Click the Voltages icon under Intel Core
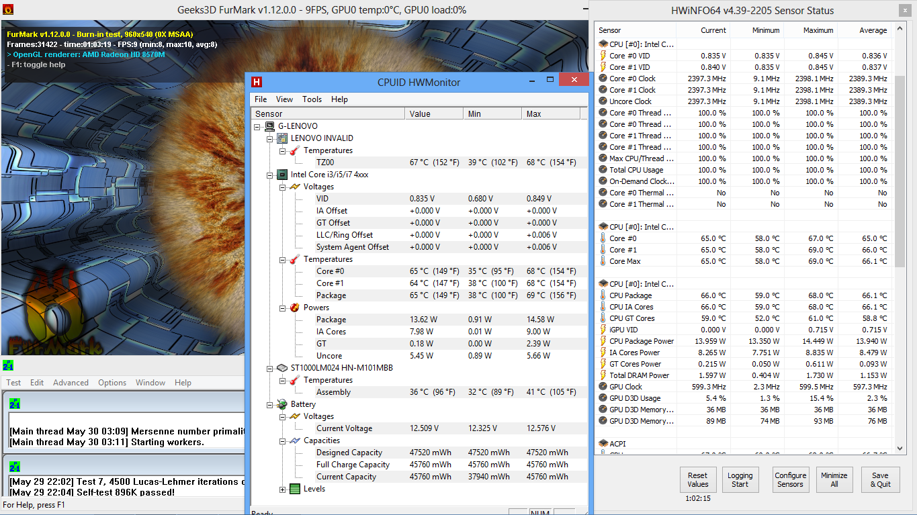Image resolution: width=917 pixels, height=515 pixels. 294,187
